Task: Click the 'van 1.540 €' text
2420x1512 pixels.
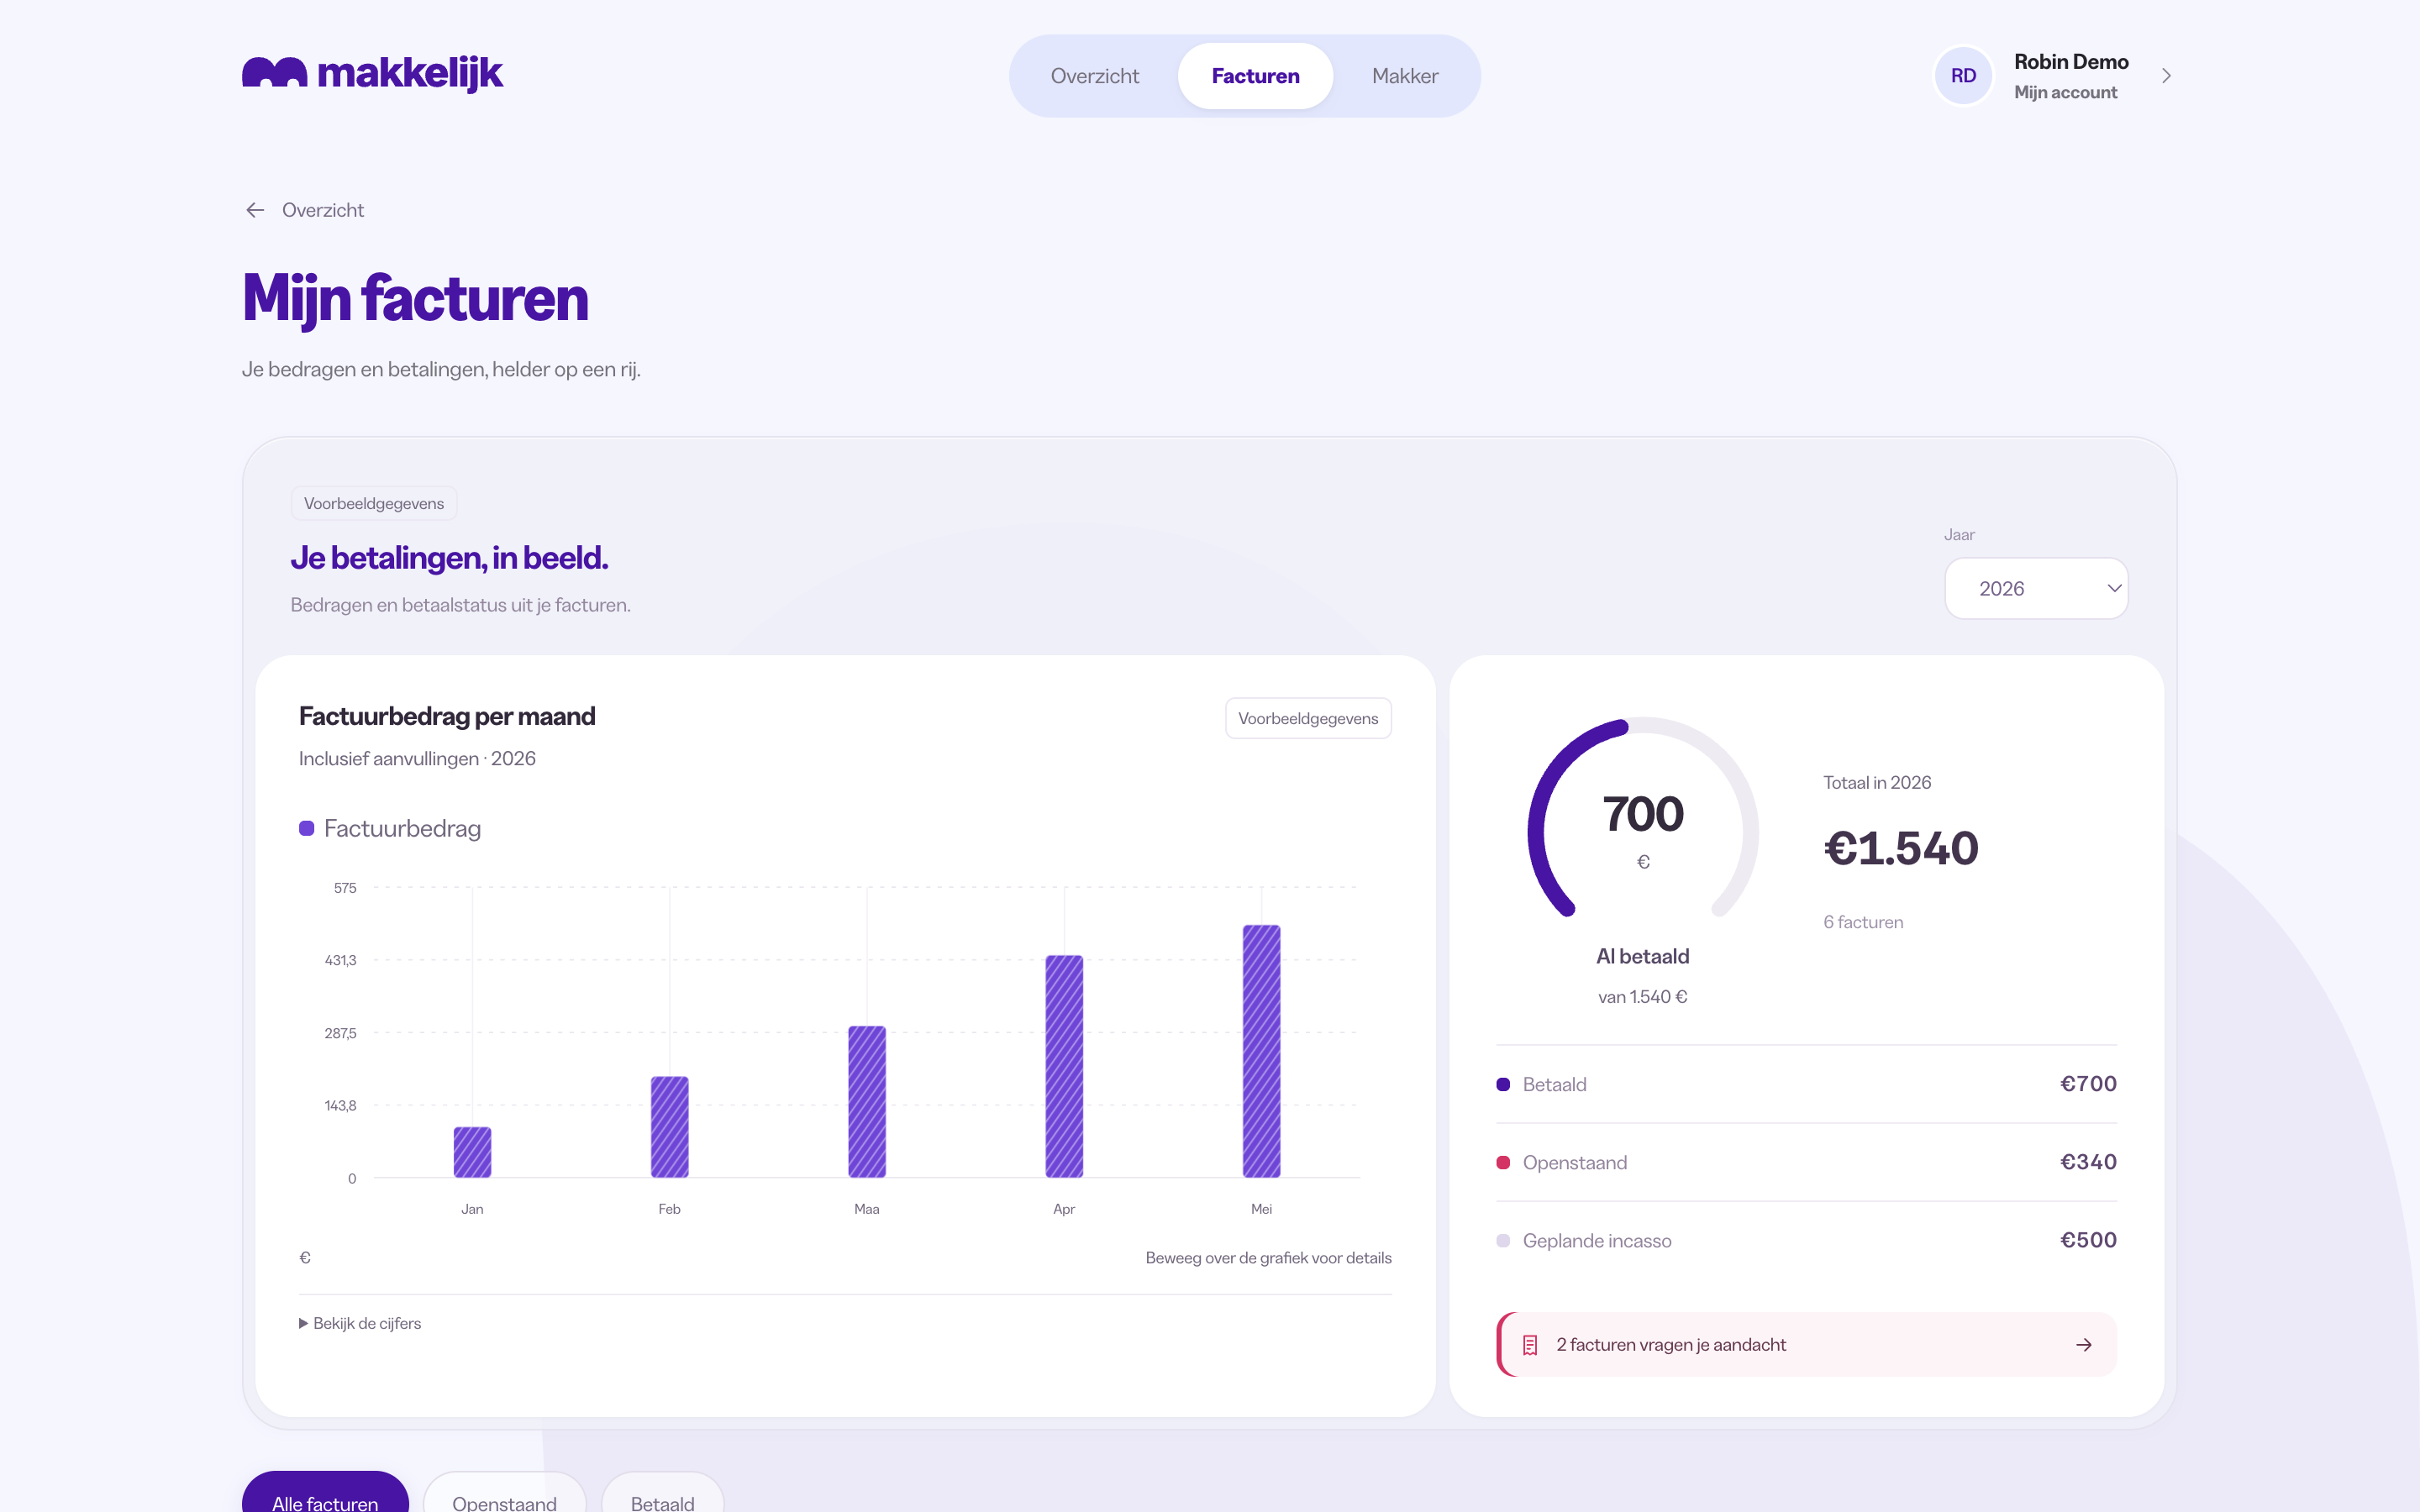Action: tap(1643, 997)
